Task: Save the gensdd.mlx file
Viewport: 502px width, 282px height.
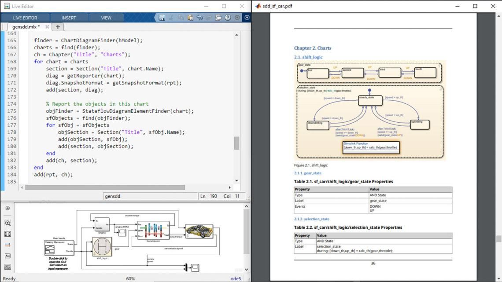Action: point(162,18)
